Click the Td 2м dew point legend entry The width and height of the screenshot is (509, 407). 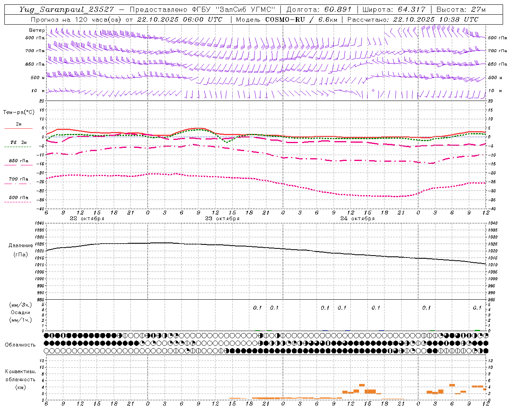(x=18, y=142)
